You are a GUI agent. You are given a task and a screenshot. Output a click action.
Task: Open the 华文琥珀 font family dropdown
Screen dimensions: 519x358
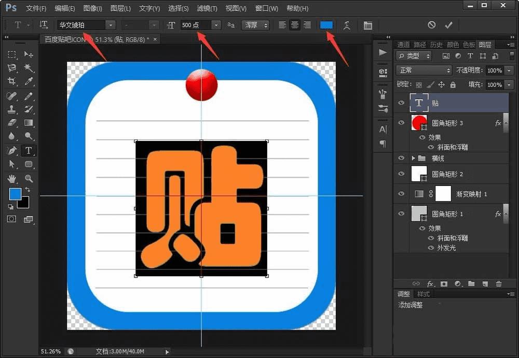coord(110,25)
